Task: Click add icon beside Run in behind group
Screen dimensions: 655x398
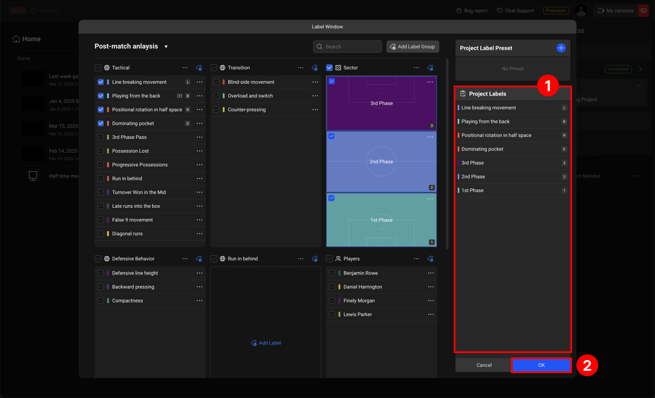Action: (314, 259)
